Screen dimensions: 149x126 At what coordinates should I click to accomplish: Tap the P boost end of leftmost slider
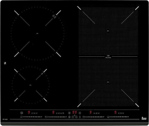pos(42,117)
